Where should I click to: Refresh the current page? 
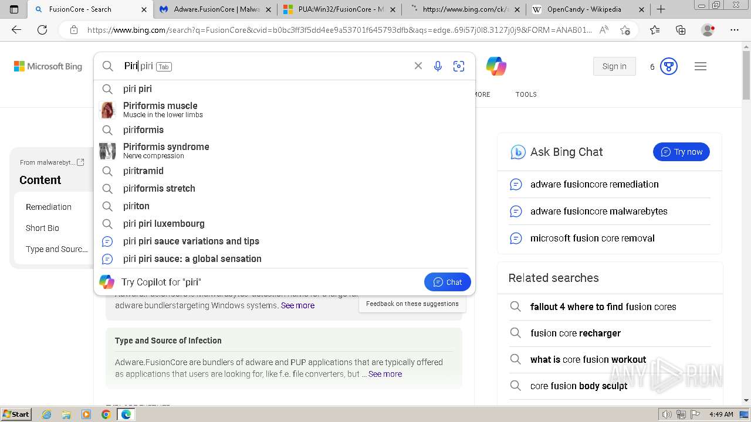click(x=42, y=30)
